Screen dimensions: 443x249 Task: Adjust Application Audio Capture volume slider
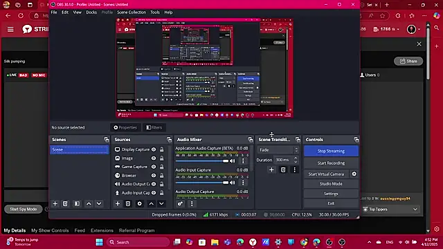coord(201,161)
